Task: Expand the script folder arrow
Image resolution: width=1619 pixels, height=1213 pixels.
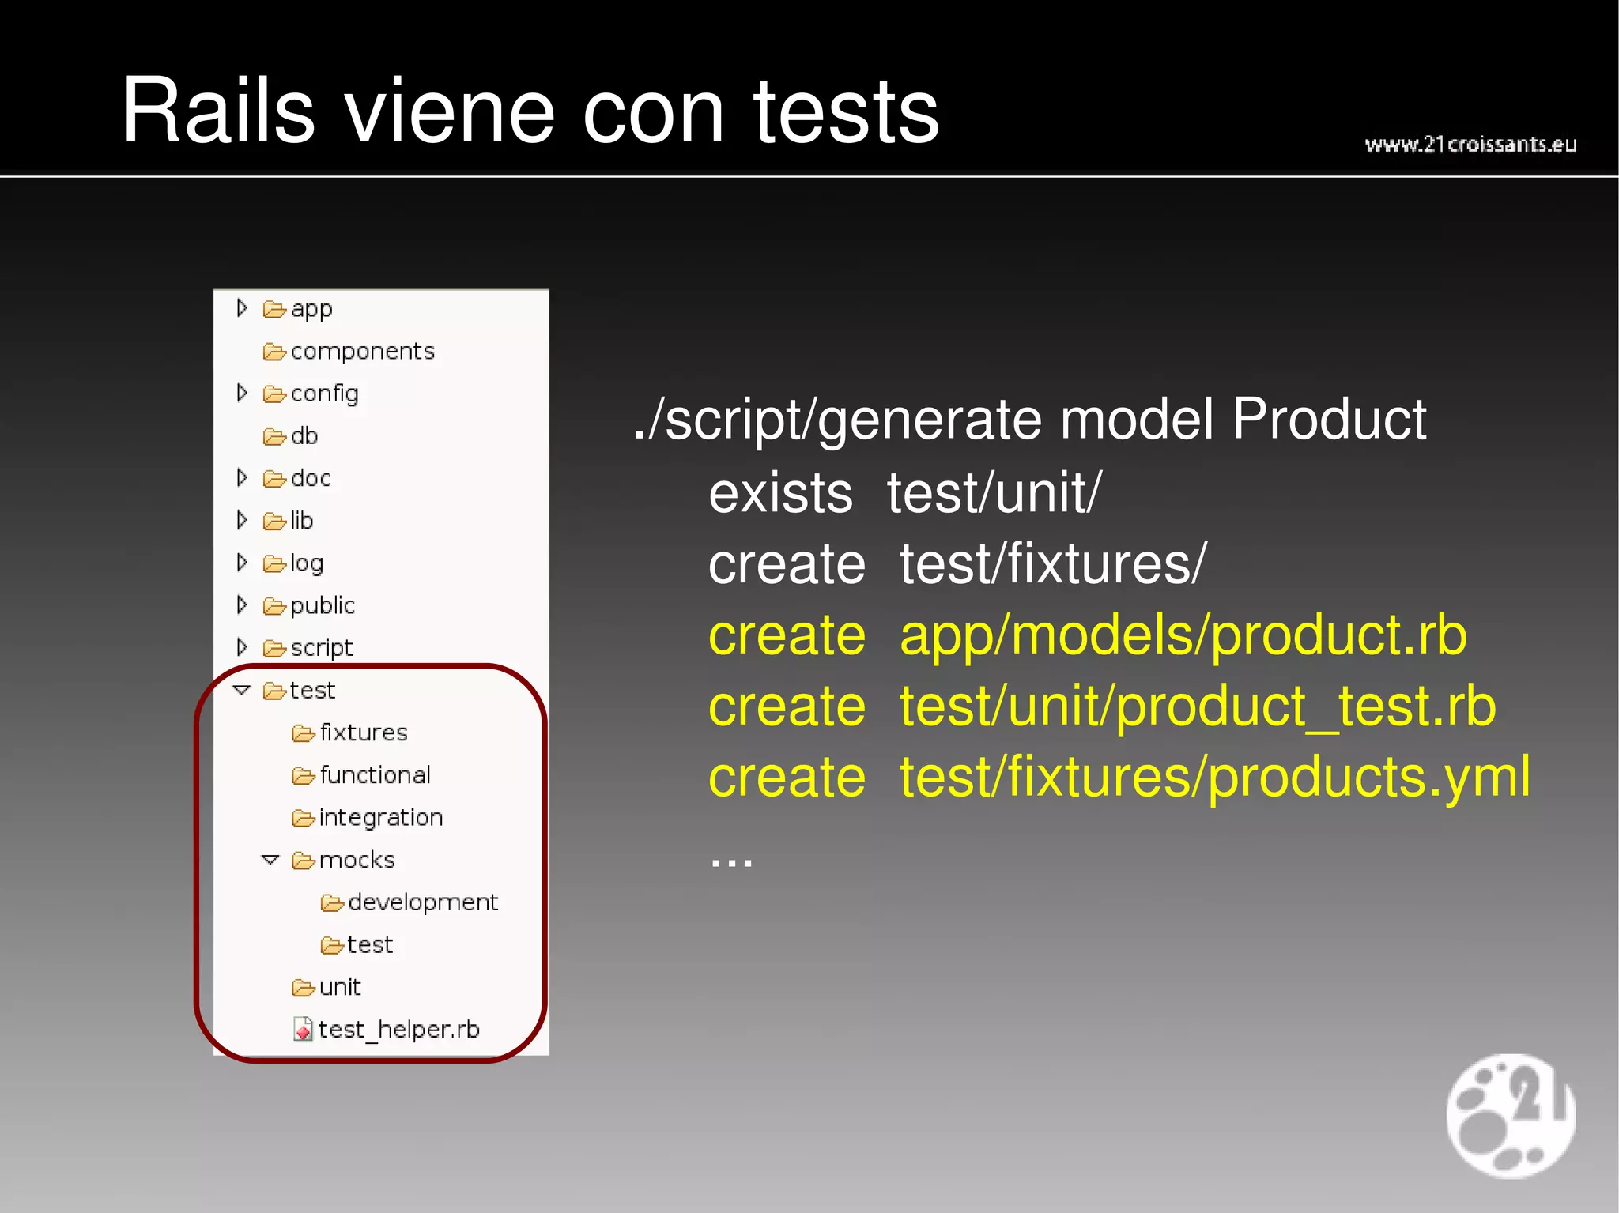Action: [242, 647]
